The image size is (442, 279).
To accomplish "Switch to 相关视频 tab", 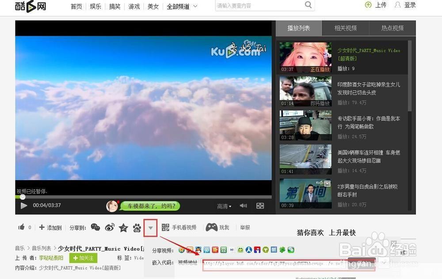I will click(346, 28).
